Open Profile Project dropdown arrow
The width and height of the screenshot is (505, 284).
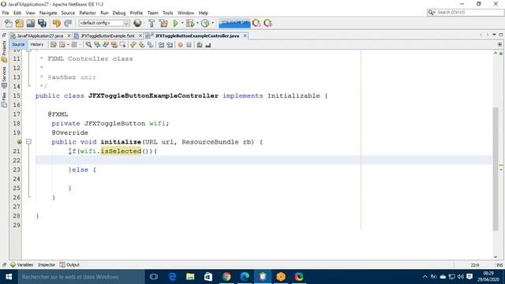tap(212, 23)
